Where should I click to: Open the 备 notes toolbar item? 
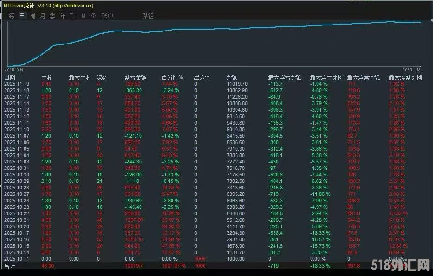(x=92, y=15)
